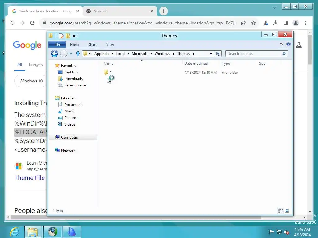Screen dimensions: 318x238
Task: Open Chrome Downloads icon
Action: tap(276, 23)
